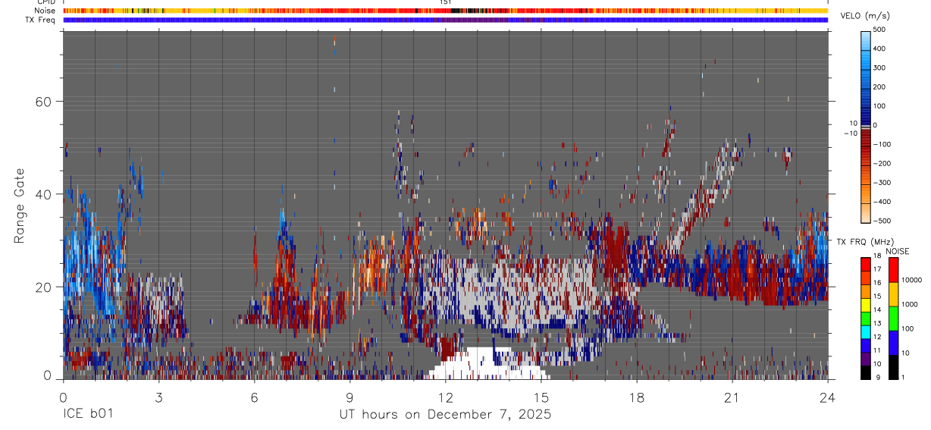
Task: Click the "TX Freq" strip label at top
Action: tap(41, 20)
